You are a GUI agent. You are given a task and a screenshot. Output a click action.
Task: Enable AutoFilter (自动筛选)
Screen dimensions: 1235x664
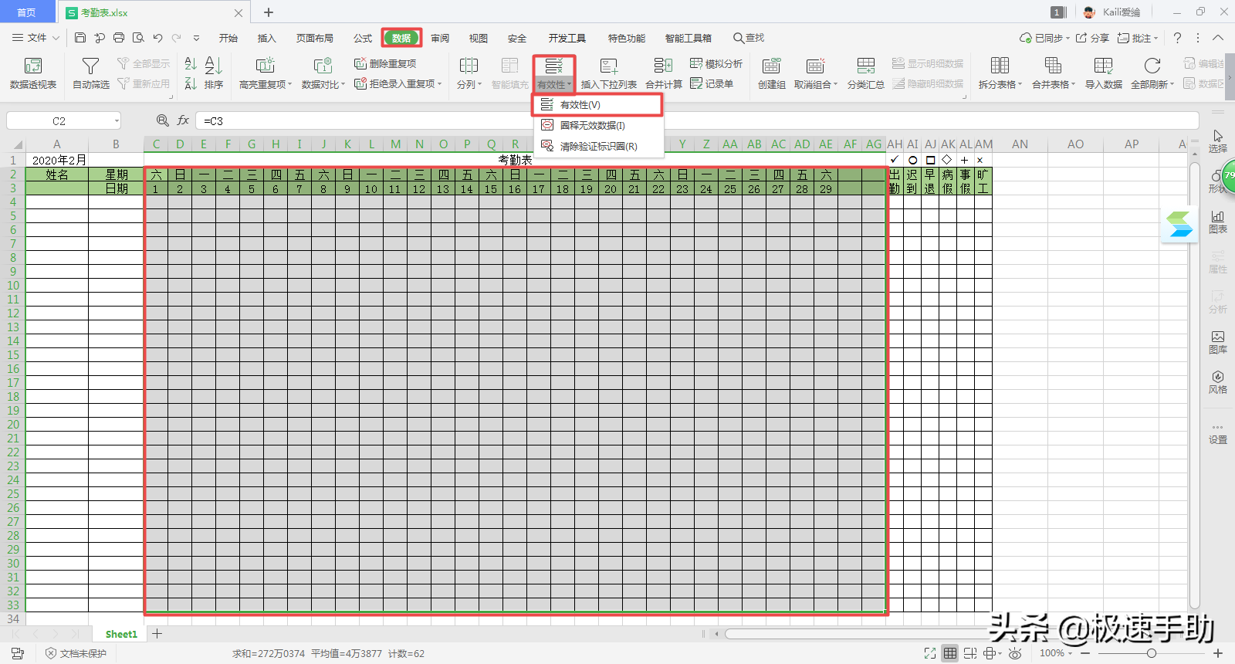point(90,73)
